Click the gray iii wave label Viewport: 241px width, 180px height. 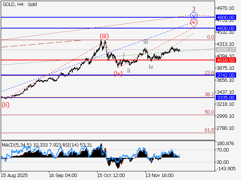(x=145, y=42)
